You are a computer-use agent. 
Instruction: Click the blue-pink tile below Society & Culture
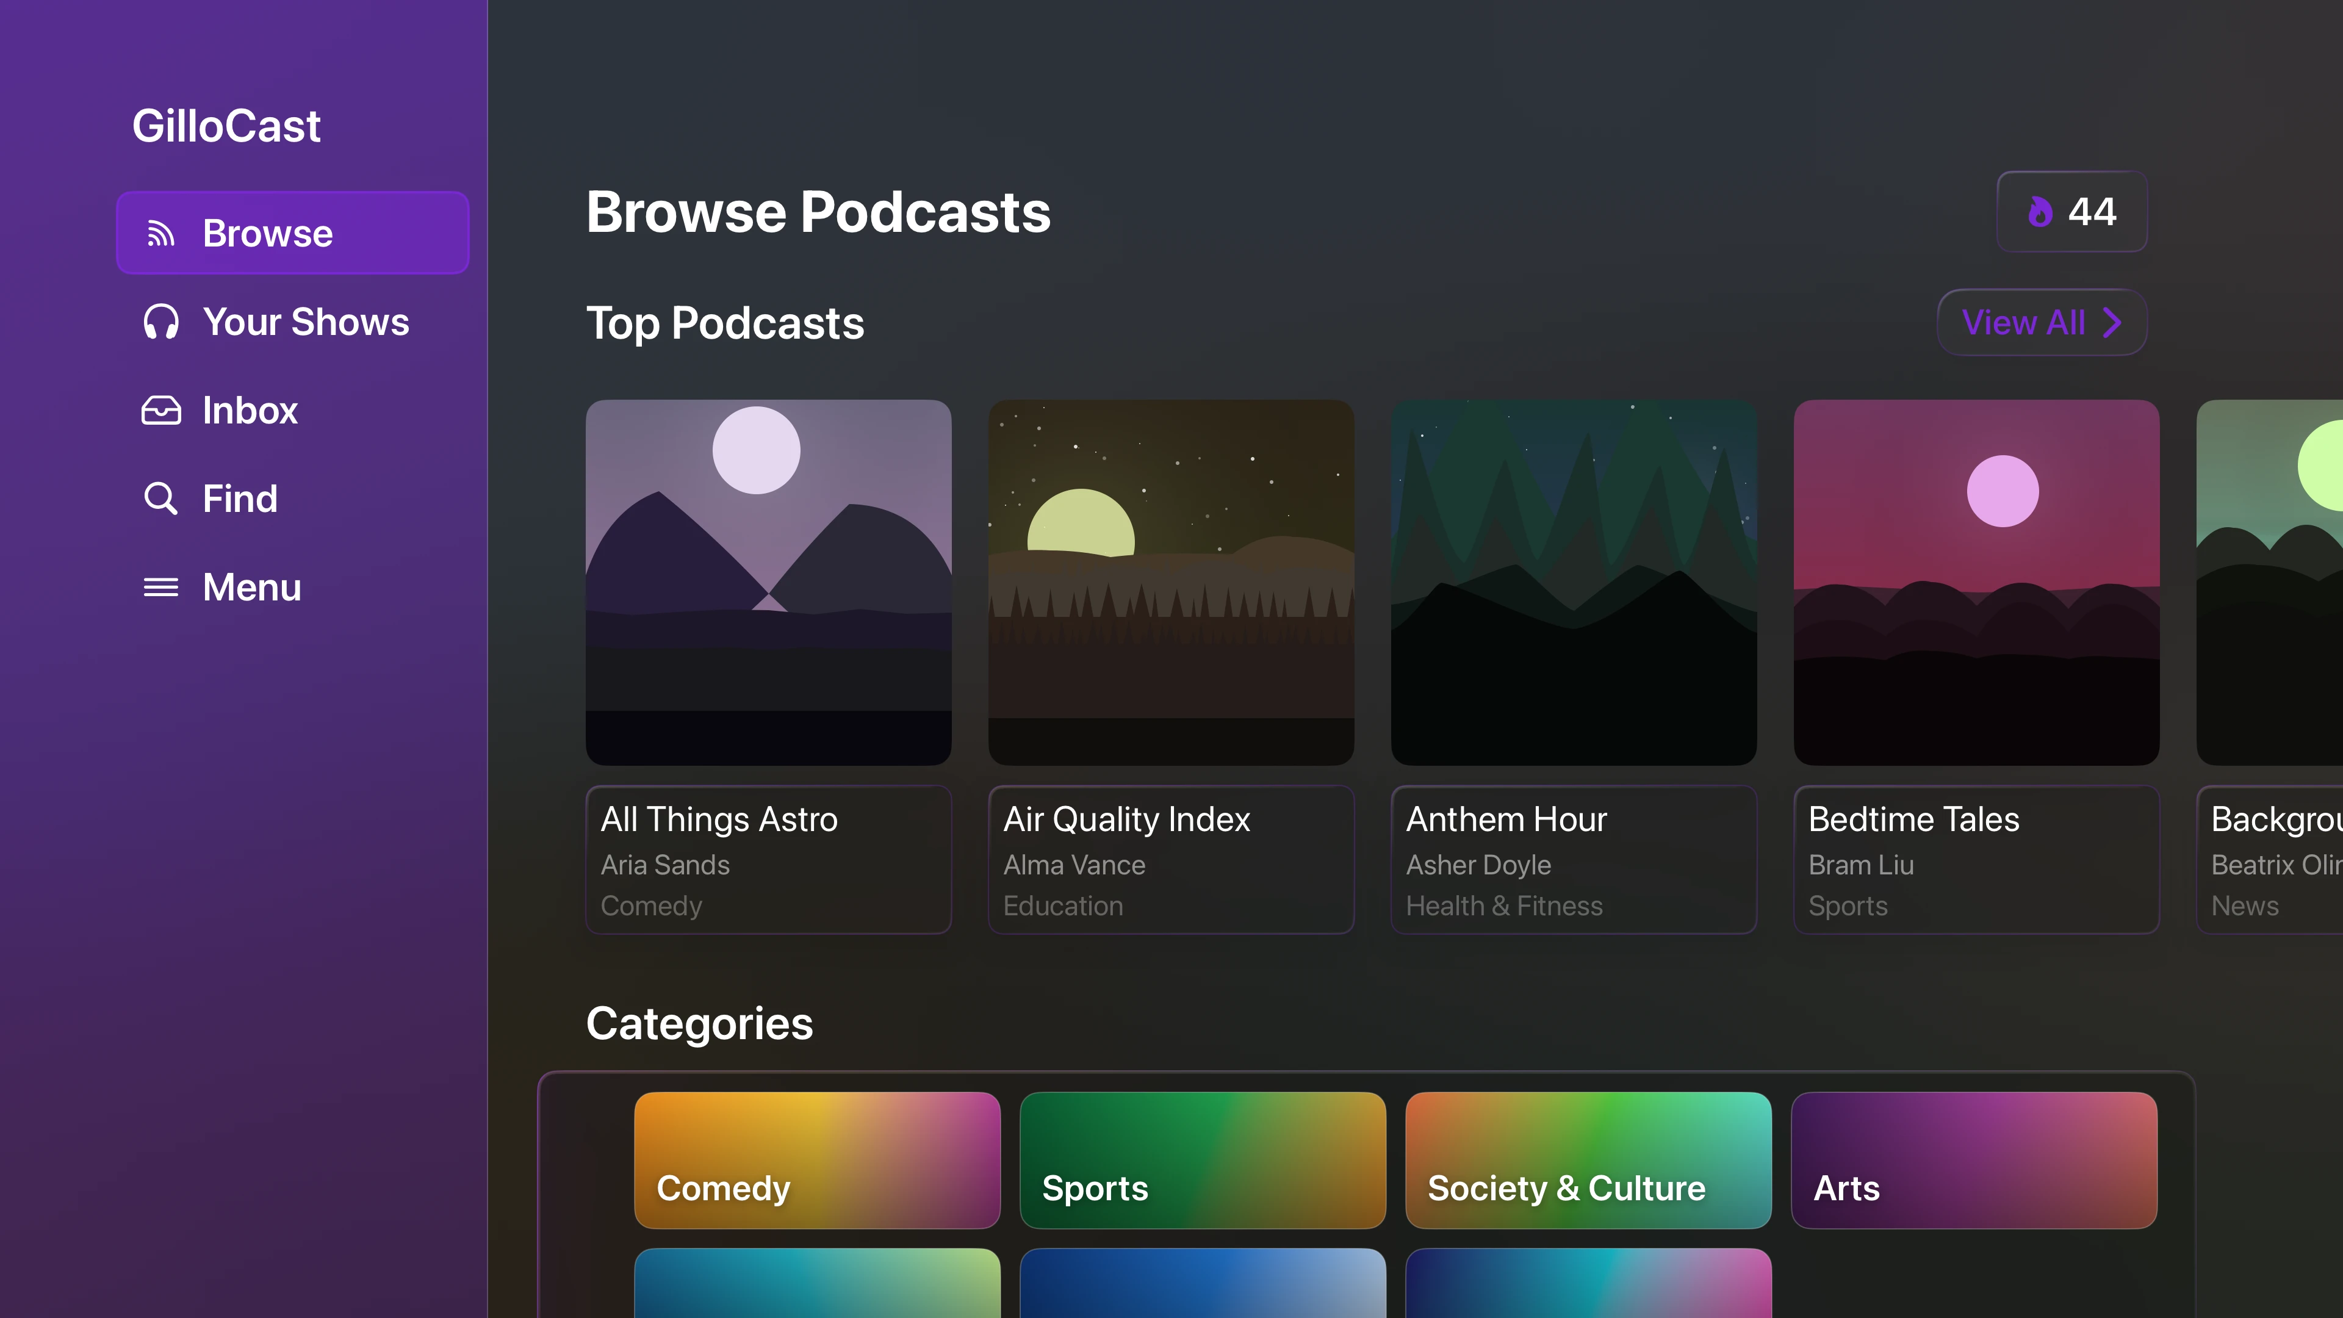pos(1588,1283)
